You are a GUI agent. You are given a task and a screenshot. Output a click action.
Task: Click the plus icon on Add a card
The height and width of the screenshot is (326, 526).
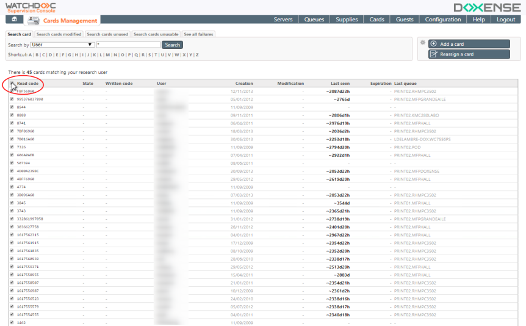coord(433,44)
